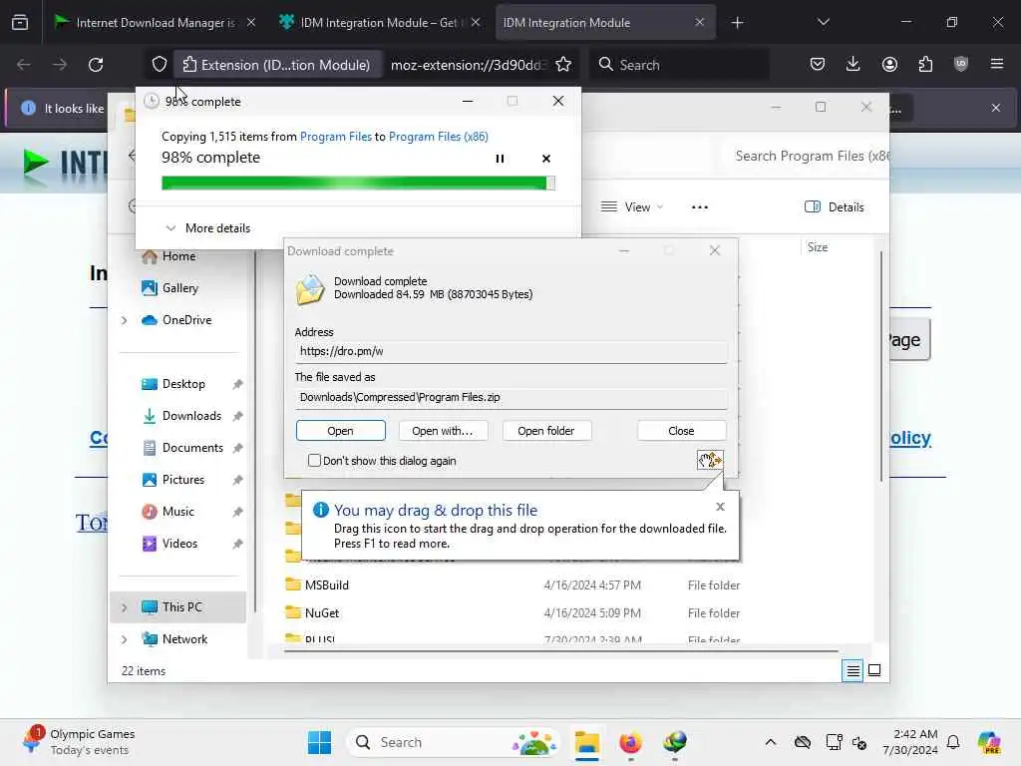
Task: Dismiss the drag & drop tooltip balloon
Action: click(720, 506)
